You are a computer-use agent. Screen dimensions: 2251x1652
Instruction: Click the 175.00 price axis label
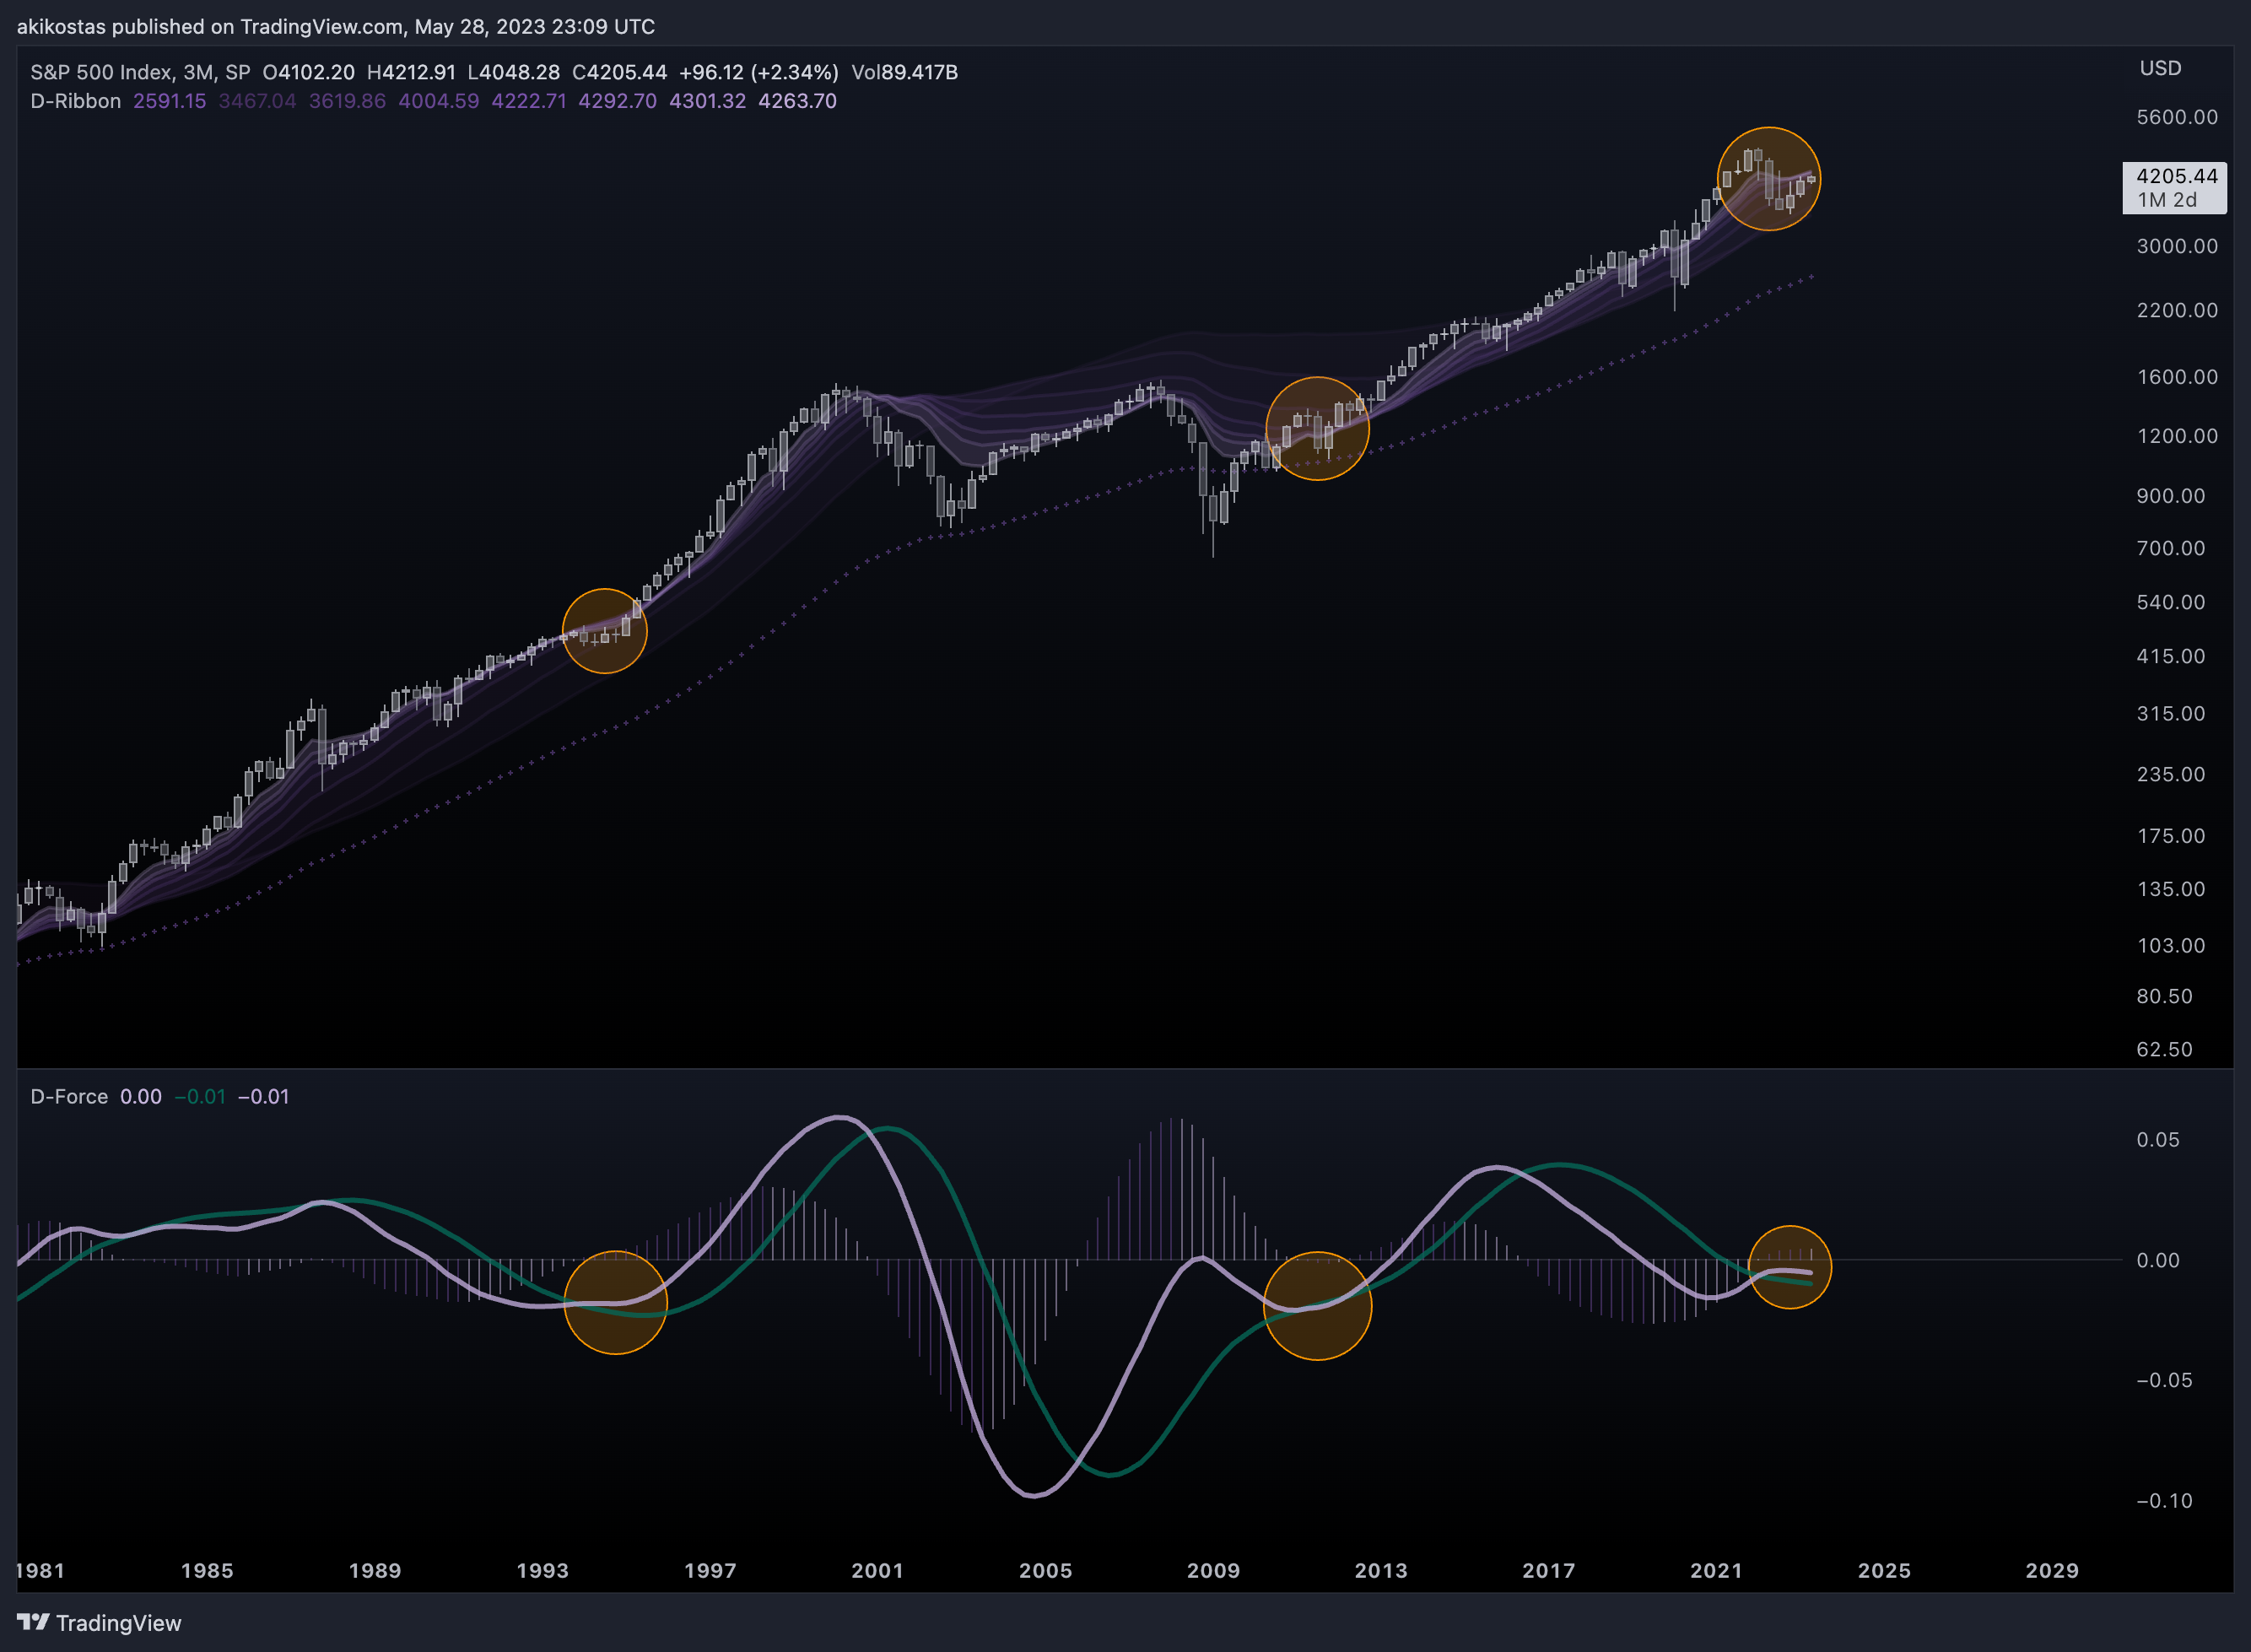(2170, 836)
